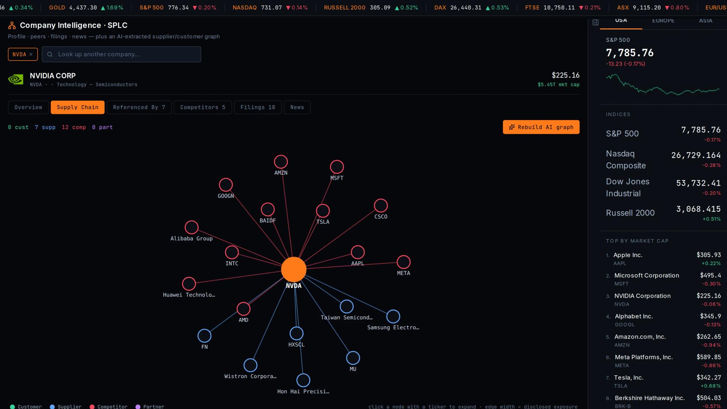Click the AAPL node circle
The image size is (727, 409).
click(x=357, y=252)
